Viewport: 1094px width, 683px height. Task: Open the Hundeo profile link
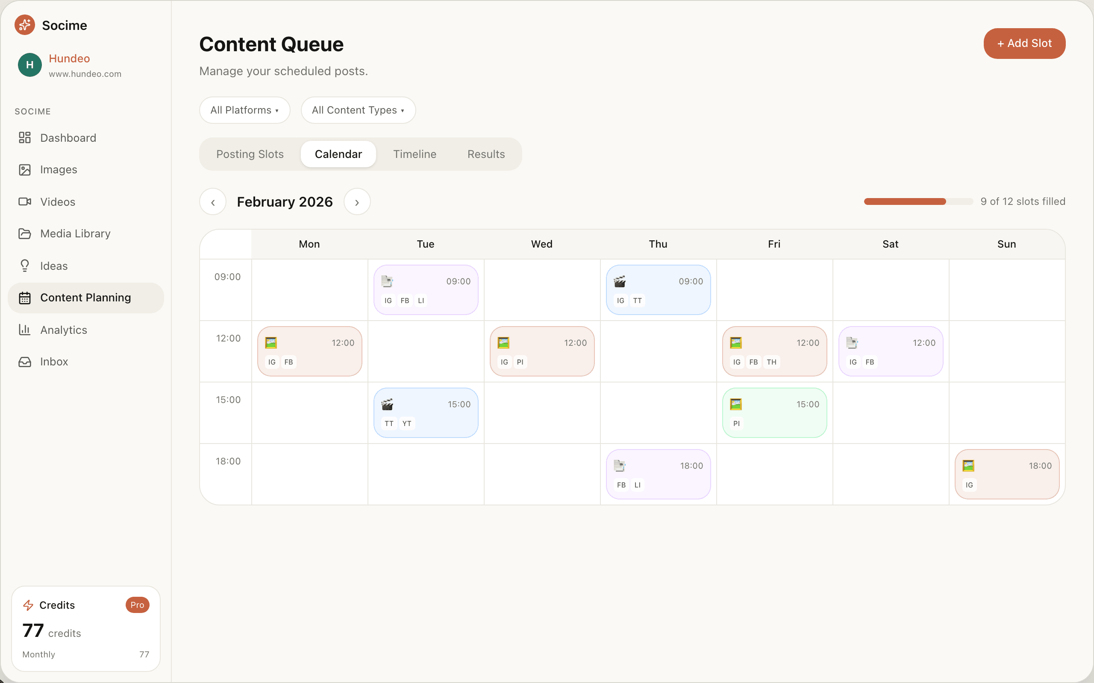click(x=69, y=58)
